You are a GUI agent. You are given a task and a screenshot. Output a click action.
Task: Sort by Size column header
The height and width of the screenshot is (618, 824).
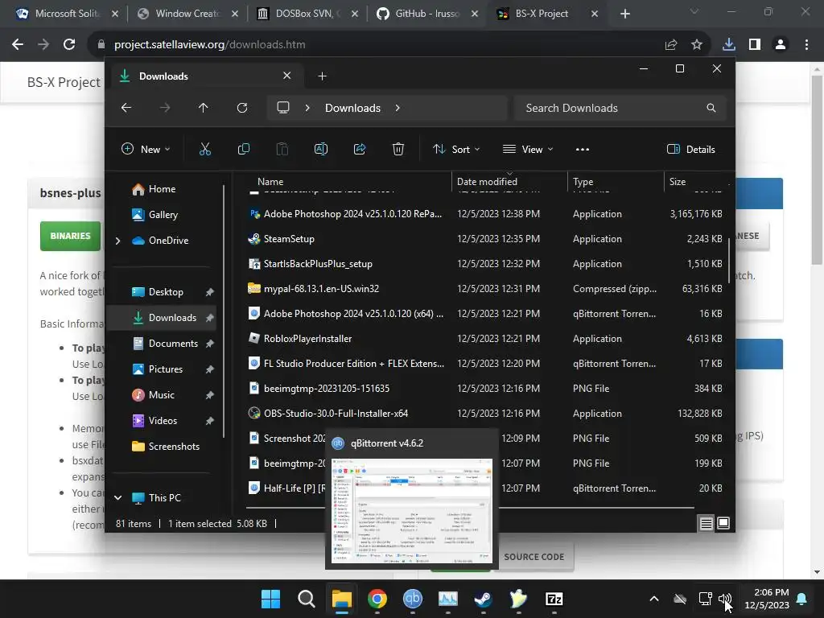pyautogui.click(x=697, y=181)
